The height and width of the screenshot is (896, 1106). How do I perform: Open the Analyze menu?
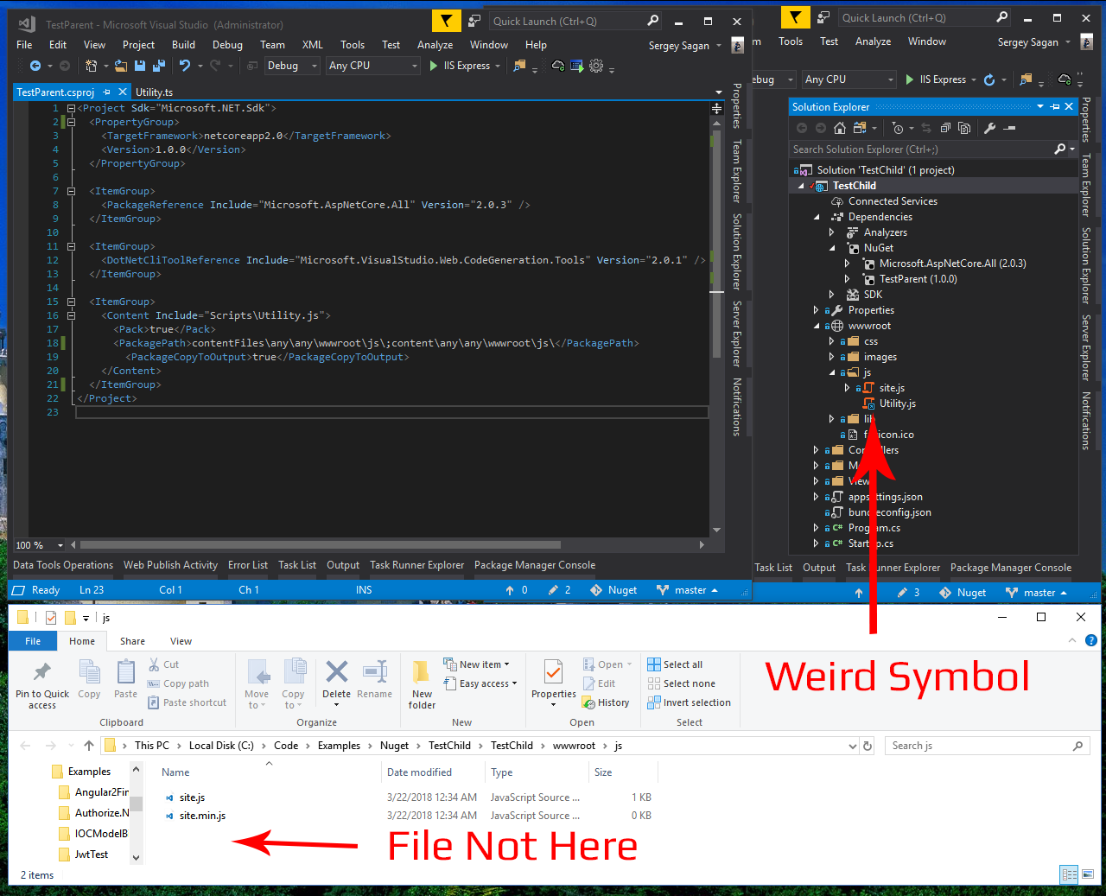pyautogui.click(x=435, y=44)
